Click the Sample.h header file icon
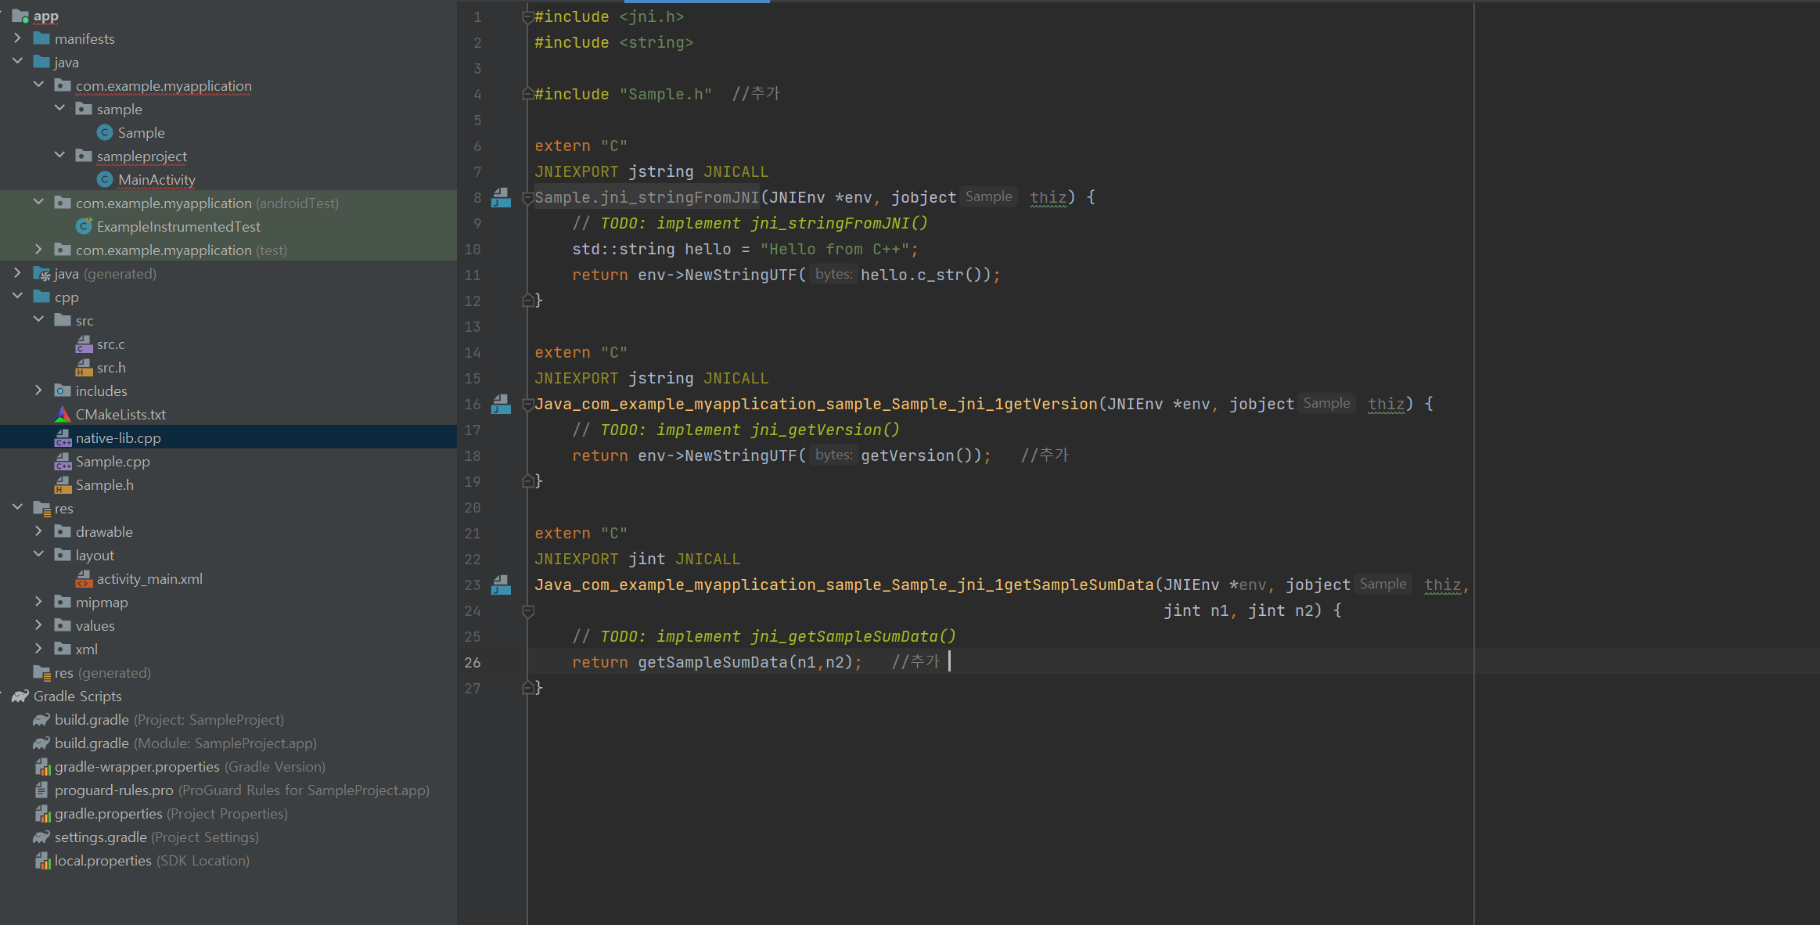The image size is (1820, 925). pyautogui.click(x=63, y=485)
